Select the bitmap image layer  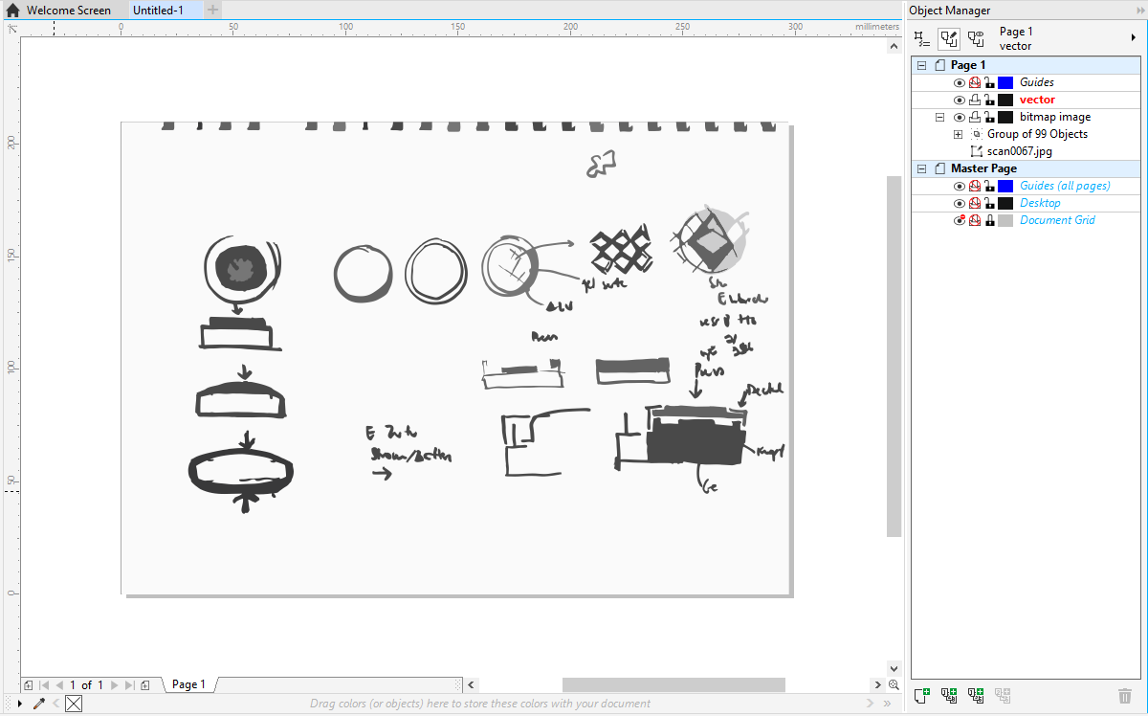click(x=1055, y=117)
